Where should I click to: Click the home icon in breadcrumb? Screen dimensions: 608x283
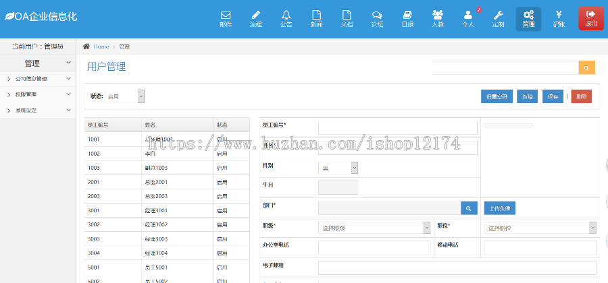pos(86,46)
